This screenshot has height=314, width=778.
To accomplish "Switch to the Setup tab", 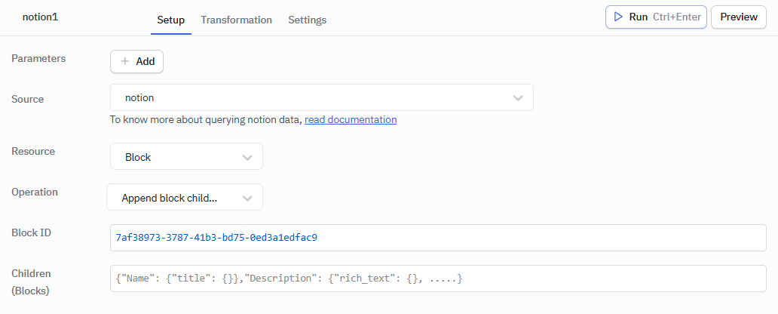I will pos(170,20).
